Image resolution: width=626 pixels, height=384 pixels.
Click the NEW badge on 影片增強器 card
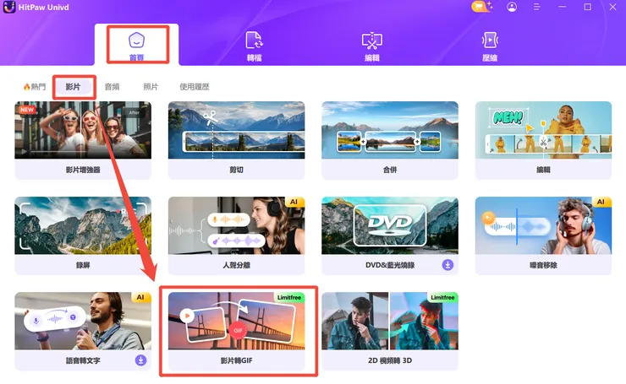27,110
